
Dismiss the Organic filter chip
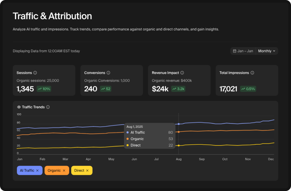point(64,170)
